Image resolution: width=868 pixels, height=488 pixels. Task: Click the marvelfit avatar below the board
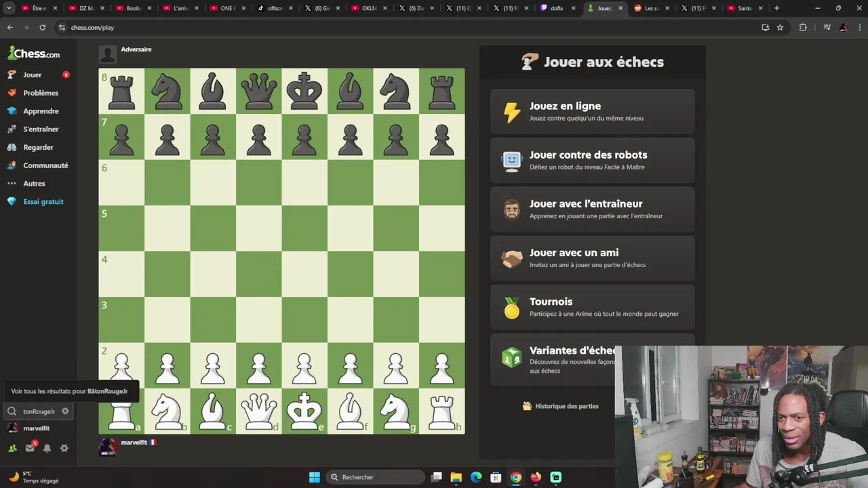click(x=107, y=446)
